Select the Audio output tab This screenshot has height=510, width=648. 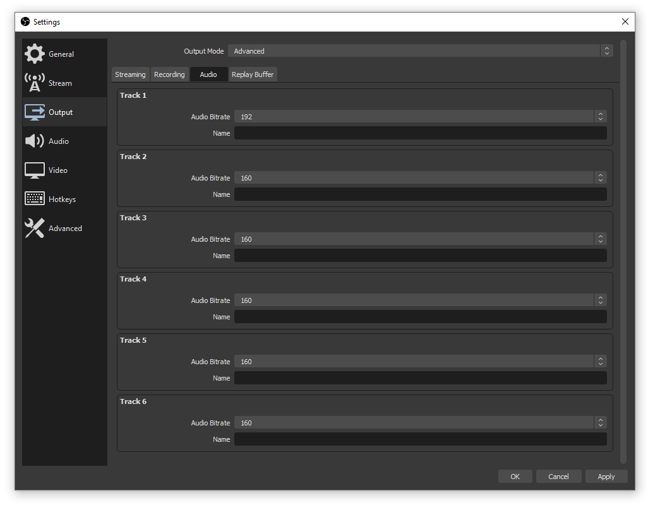click(x=208, y=74)
